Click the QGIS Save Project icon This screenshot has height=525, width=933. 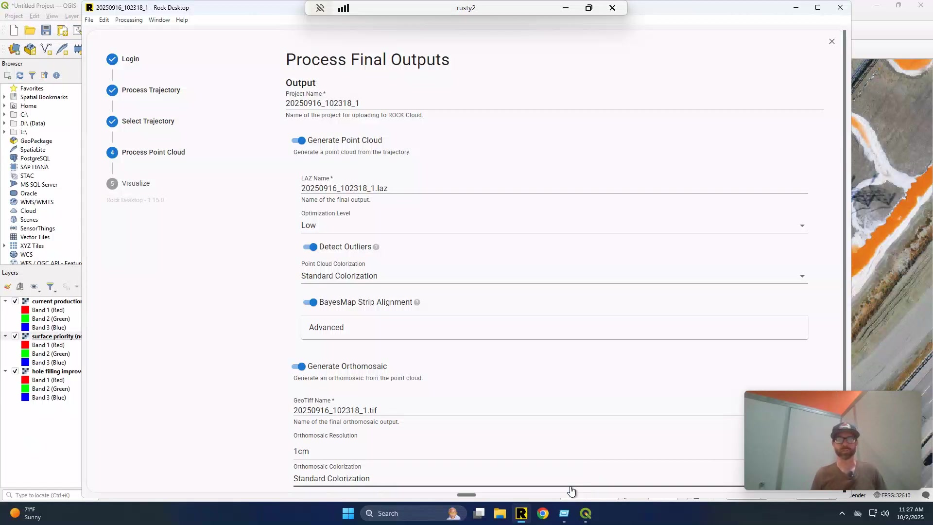click(46, 31)
